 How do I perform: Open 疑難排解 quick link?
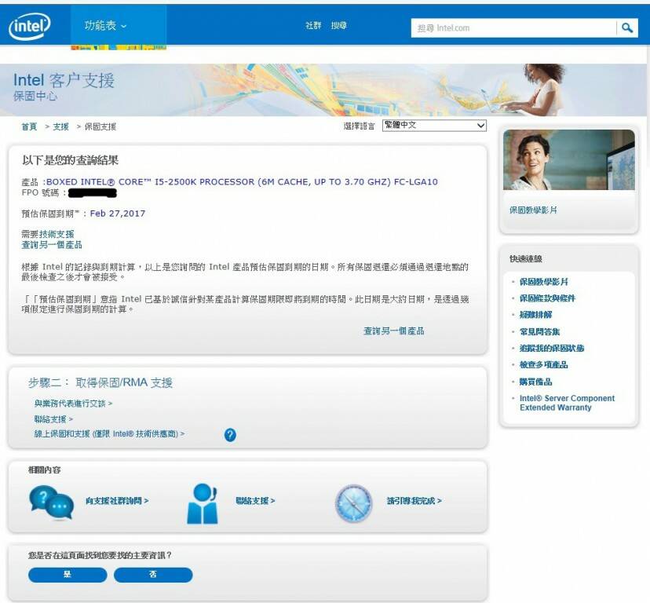point(536,315)
